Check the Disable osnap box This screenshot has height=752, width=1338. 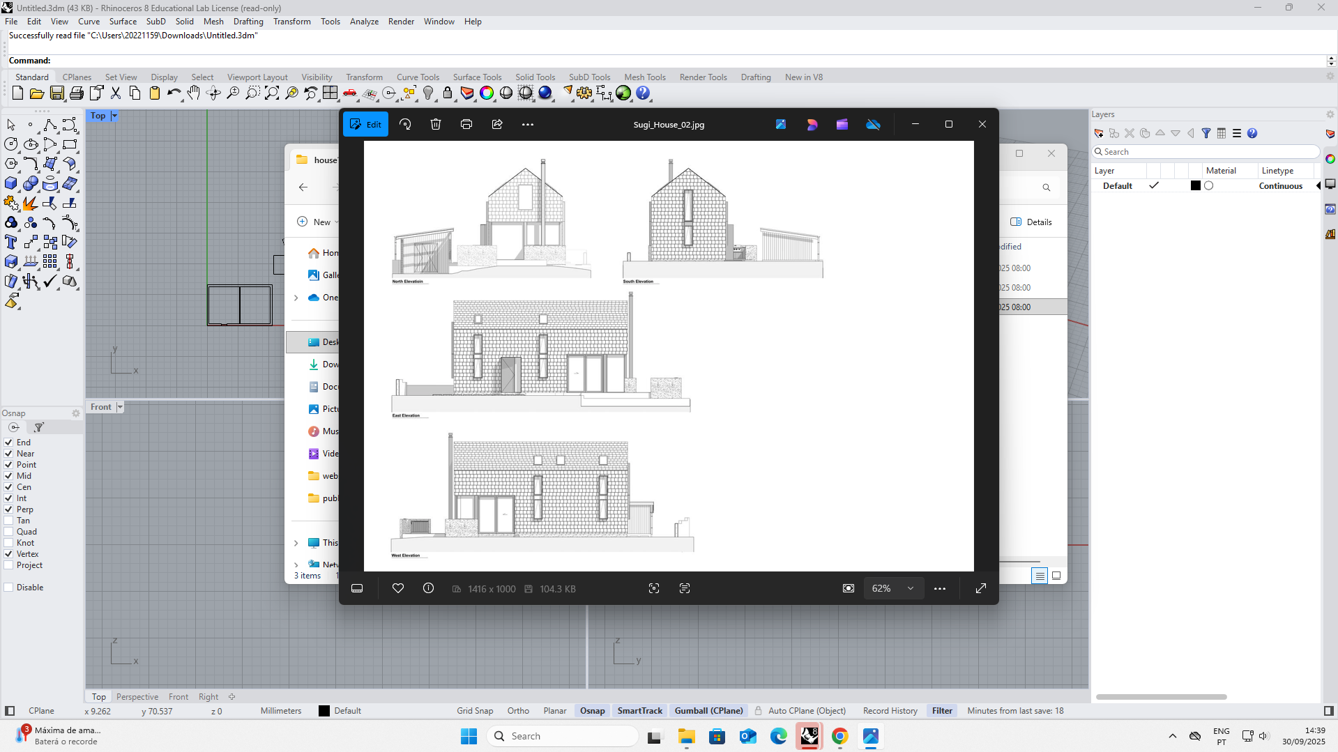tap(9, 587)
